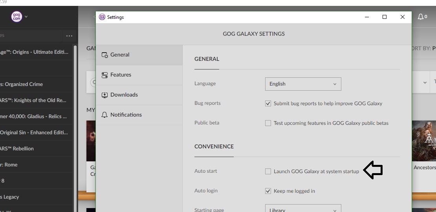Select the Legacy game in sidebar

[x=36, y=197]
